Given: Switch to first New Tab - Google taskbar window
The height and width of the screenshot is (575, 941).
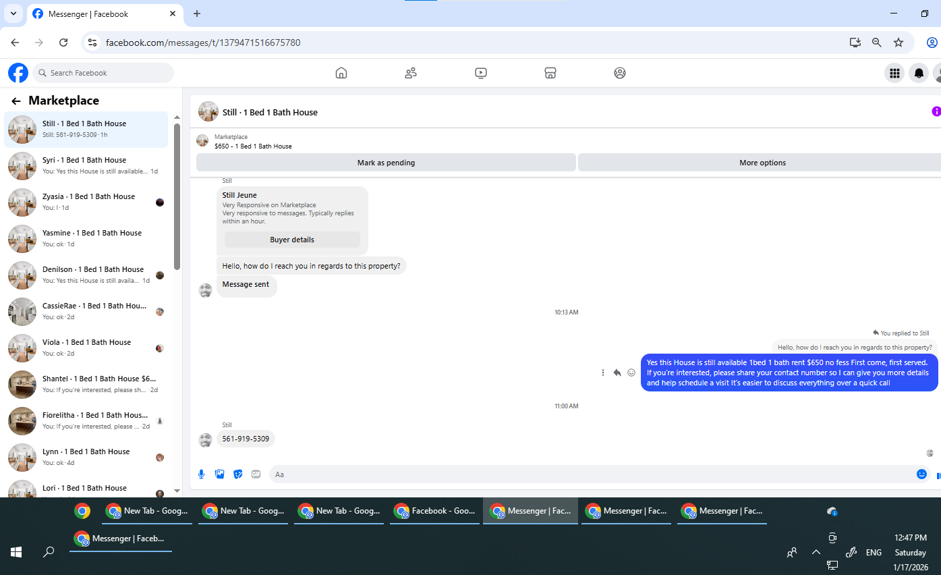Looking at the screenshot, I should [x=147, y=511].
